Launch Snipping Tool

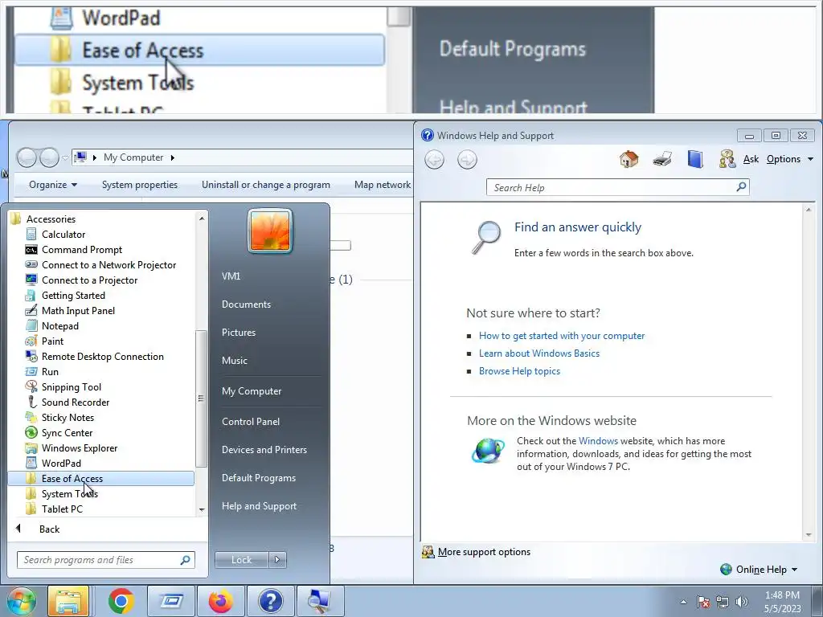pyautogui.click(x=71, y=386)
